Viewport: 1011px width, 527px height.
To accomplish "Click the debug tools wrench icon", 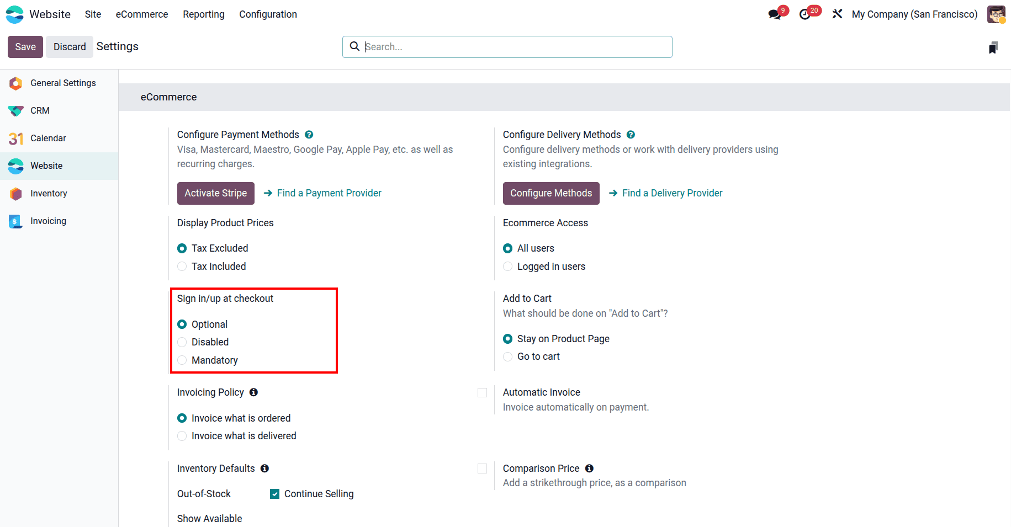I will tap(837, 14).
